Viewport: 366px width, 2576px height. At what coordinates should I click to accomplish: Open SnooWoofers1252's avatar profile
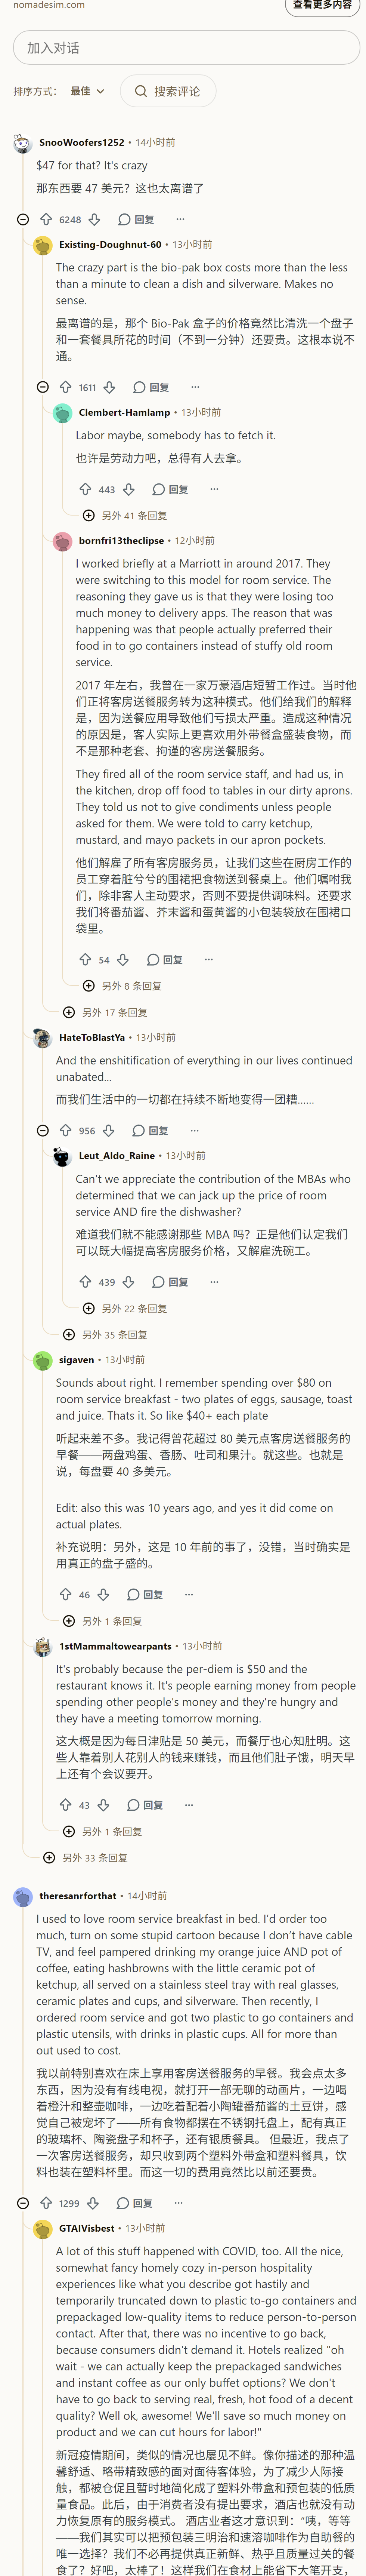click(22, 143)
